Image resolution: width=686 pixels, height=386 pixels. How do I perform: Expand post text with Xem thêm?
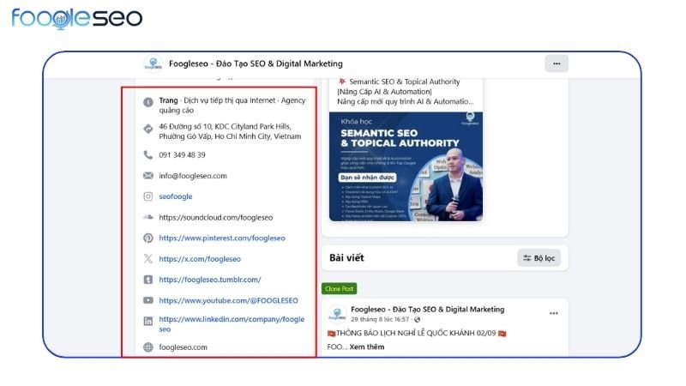pos(367,347)
